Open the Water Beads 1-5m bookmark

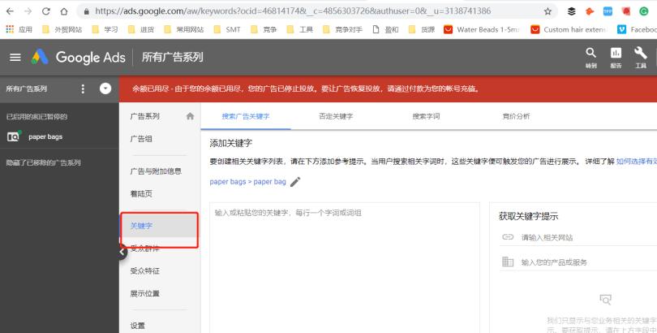coord(482,29)
